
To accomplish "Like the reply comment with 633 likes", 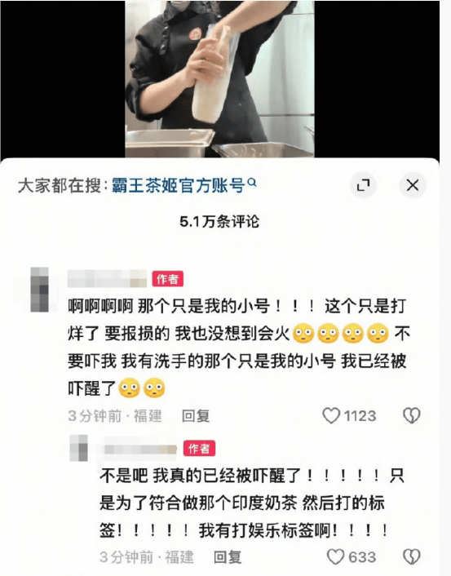I will pos(335,557).
